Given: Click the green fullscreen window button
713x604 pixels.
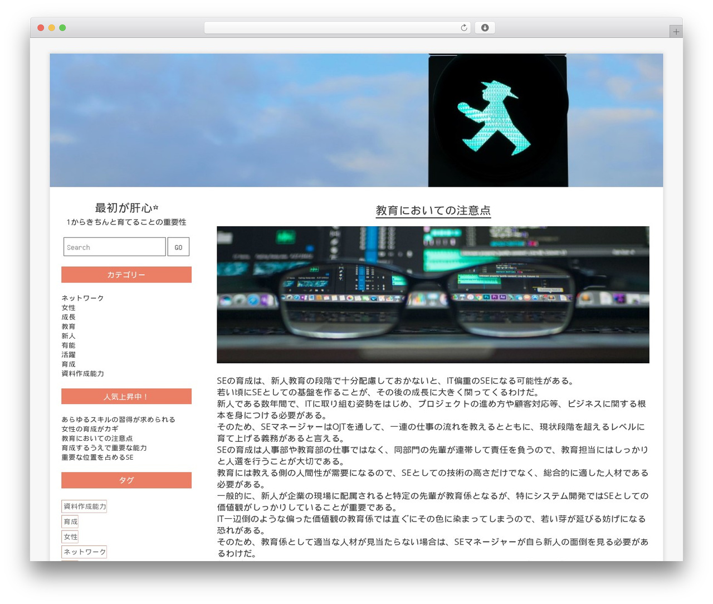Looking at the screenshot, I should coord(62,27).
